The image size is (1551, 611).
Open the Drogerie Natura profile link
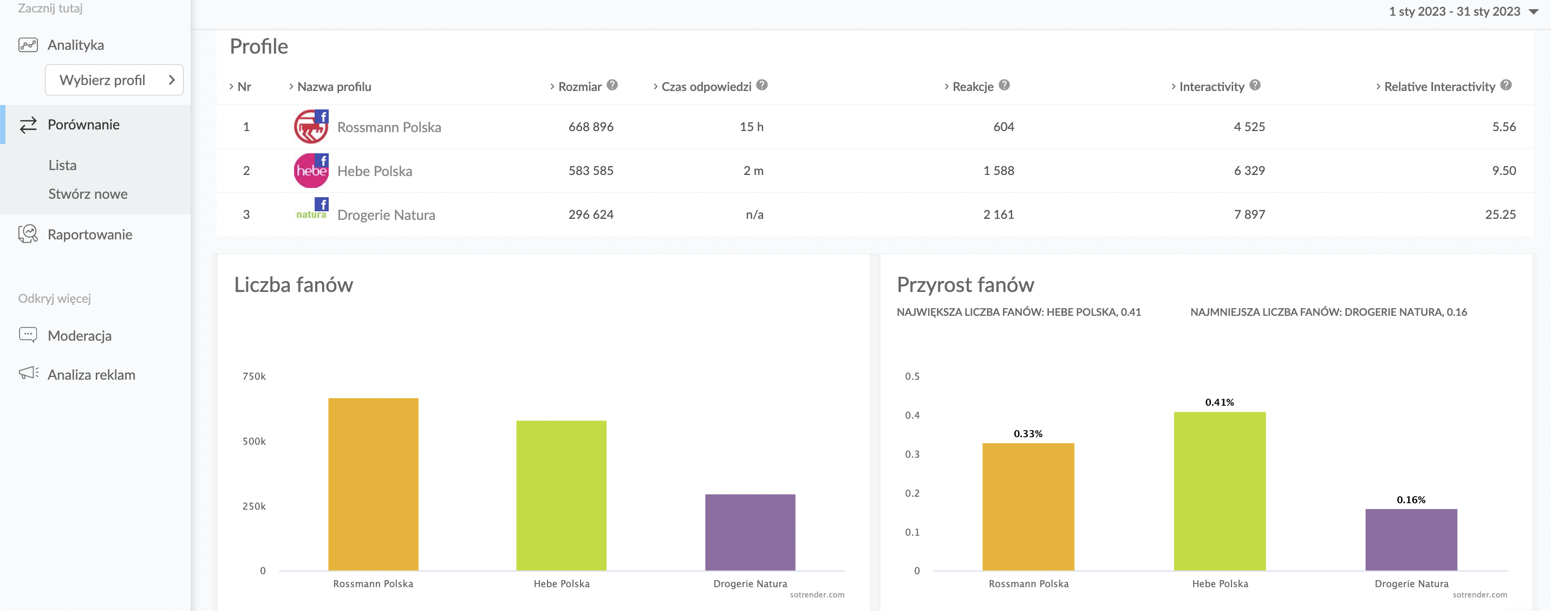[x=386, y=215]
